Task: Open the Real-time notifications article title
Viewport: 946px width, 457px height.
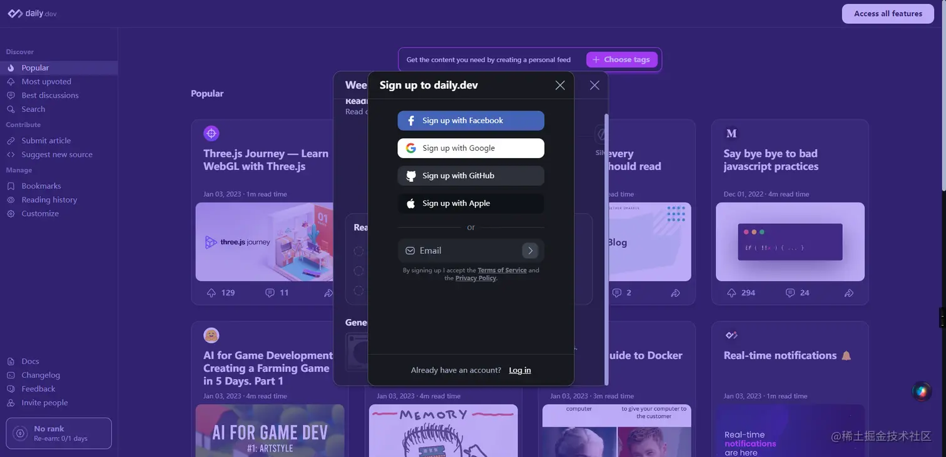Action: point(788,355)
